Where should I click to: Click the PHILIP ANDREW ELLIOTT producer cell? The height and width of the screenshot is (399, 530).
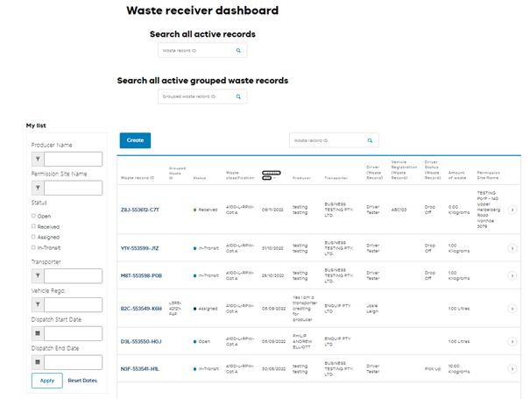click(302, 341)
